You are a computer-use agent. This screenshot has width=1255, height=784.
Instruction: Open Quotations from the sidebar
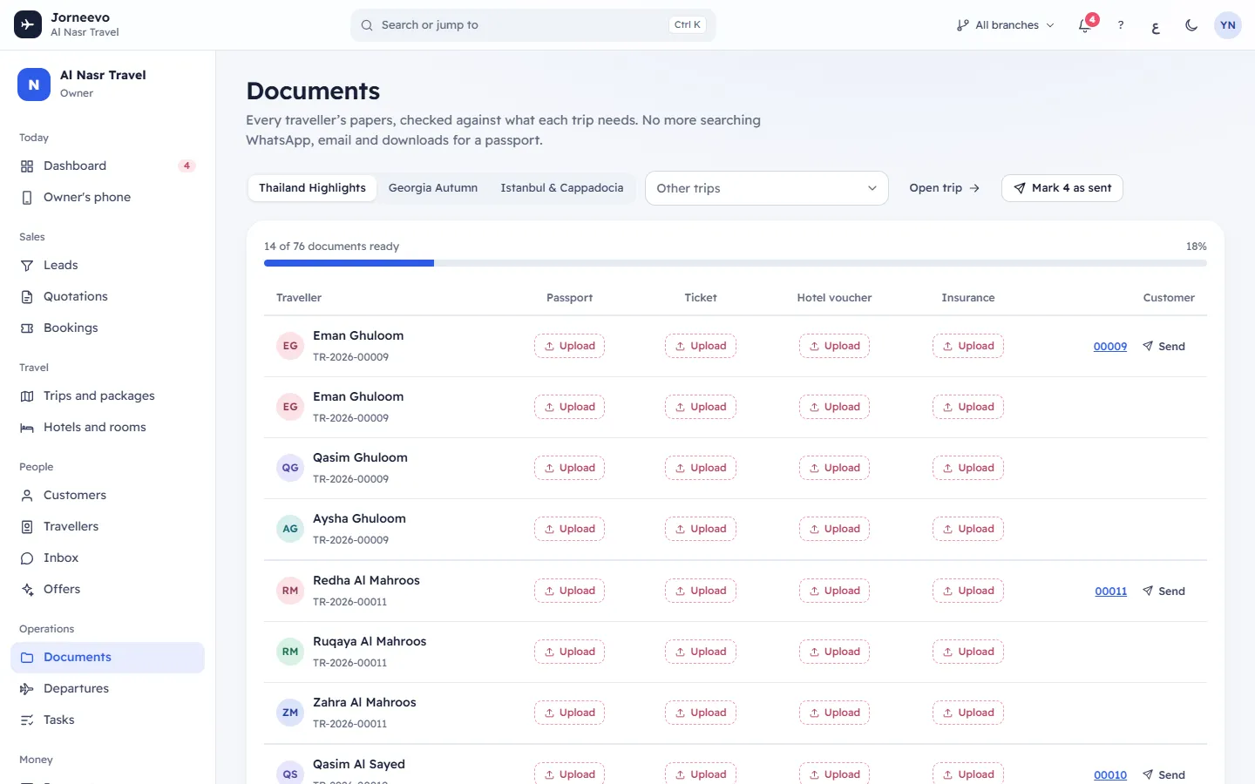107,296
